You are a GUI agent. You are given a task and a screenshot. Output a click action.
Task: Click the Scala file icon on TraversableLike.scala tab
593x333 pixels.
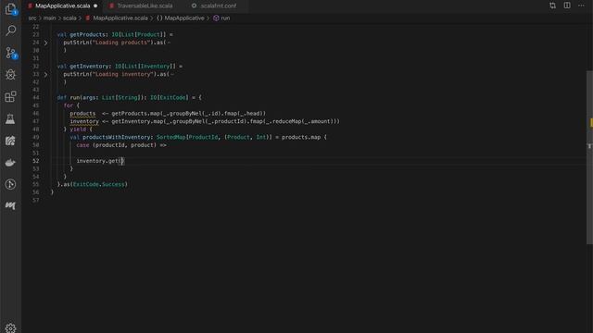point(111,6)
